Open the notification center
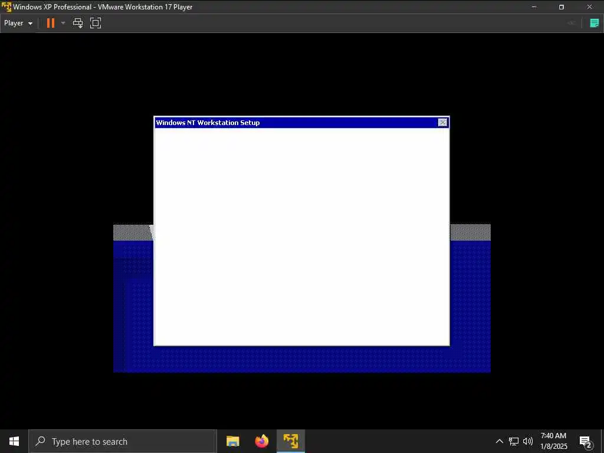This screenshot has height=453, width=604. coord(585,441)
